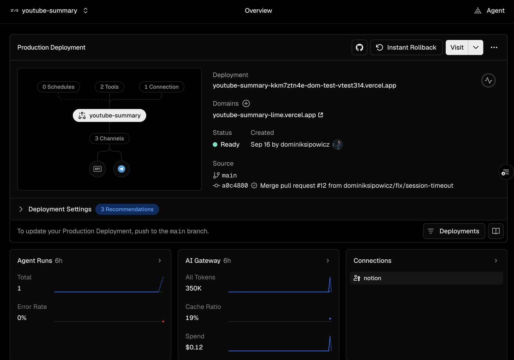Click the AI Gateway card title

coord(203,260)
